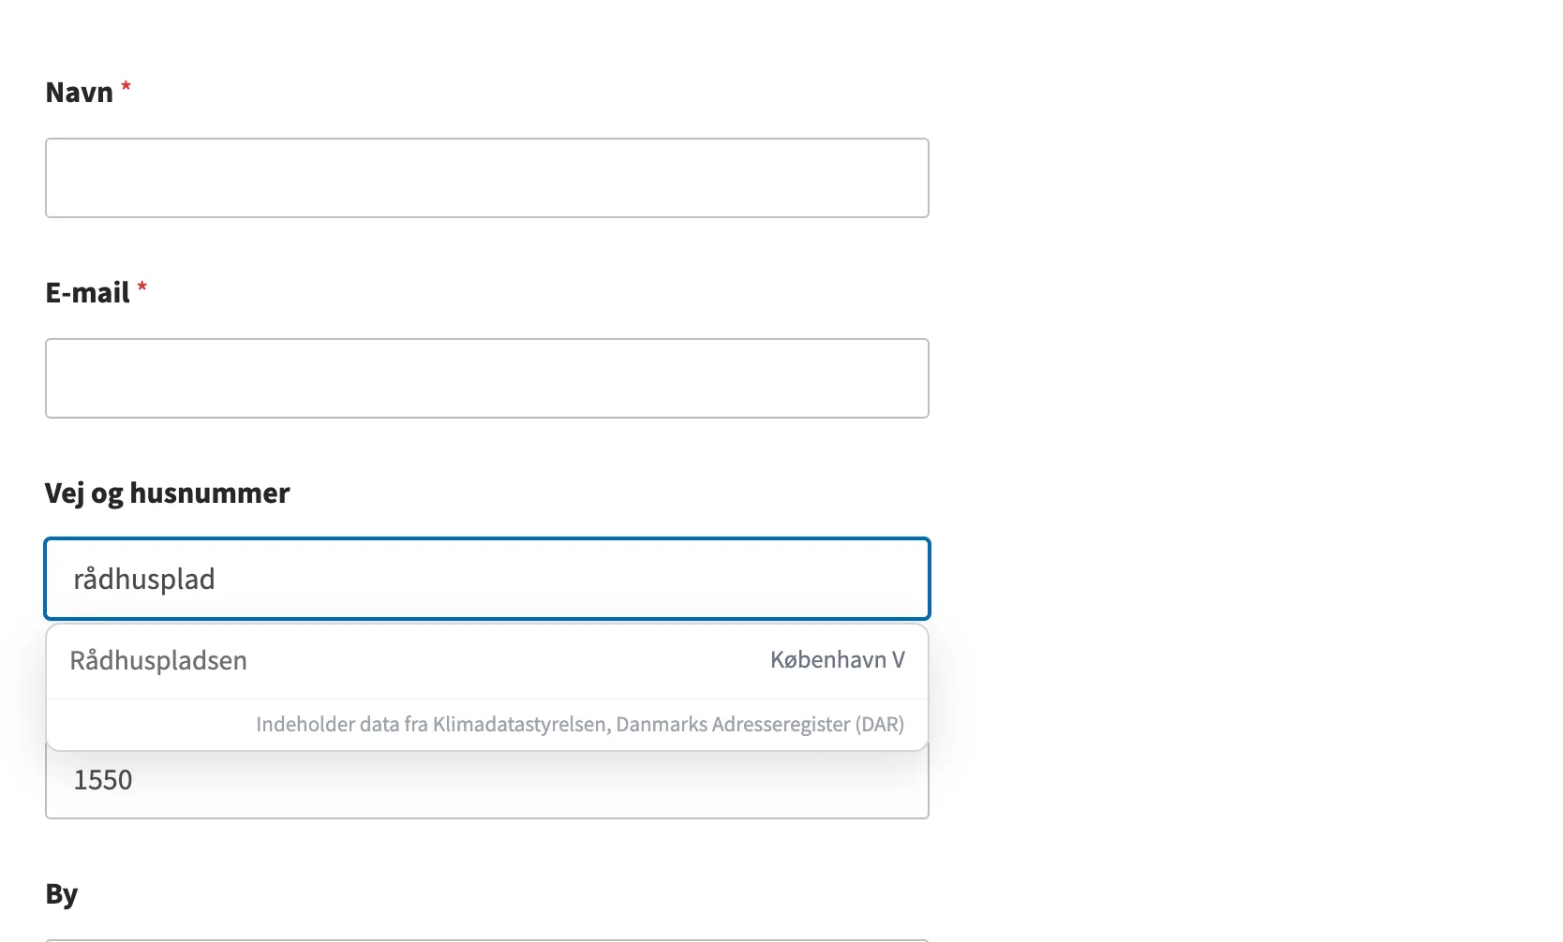Click the København V suggestion text
The height and width of the screenshot is (942, 1563).
click(837, 660)
